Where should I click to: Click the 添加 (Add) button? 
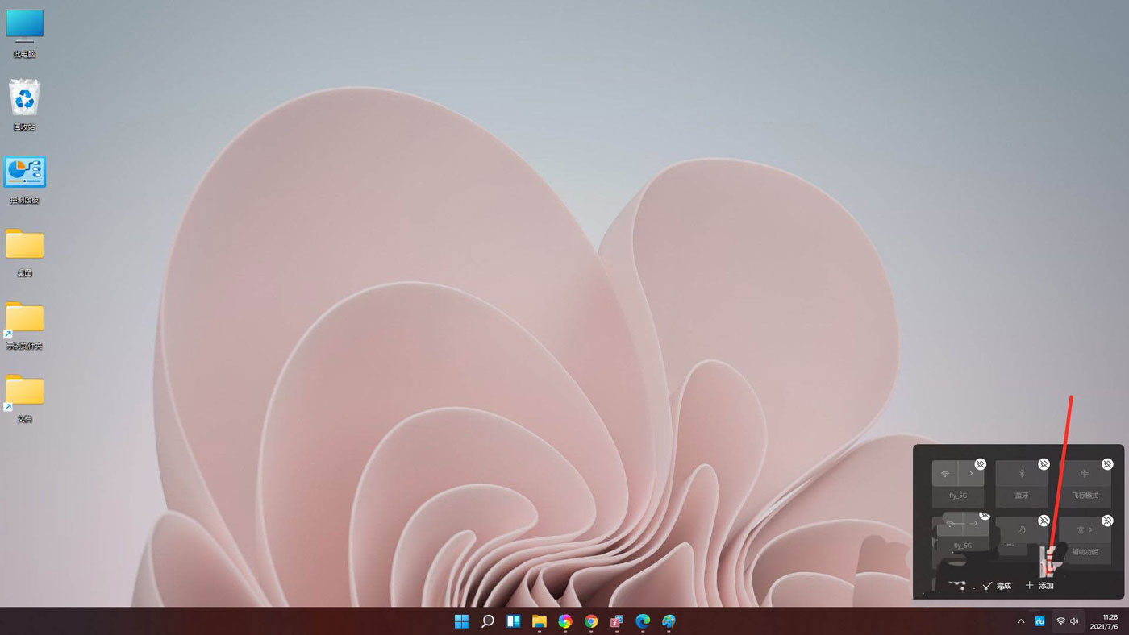[1040, 585]
